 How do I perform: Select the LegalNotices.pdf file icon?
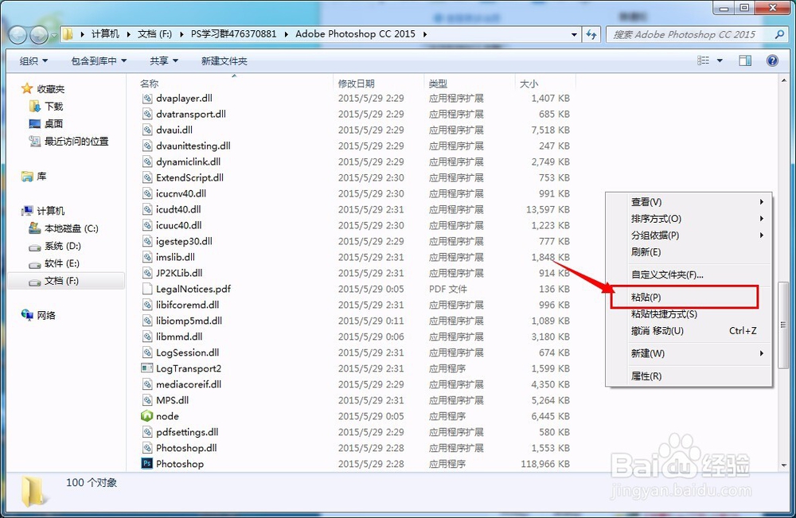(147, 289)
